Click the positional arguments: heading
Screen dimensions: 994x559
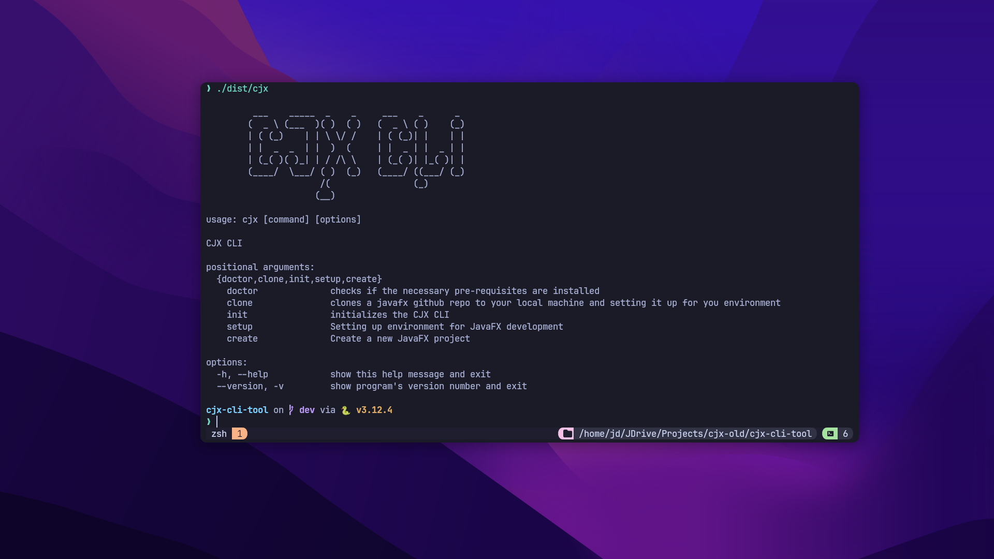tap(260, 267)
